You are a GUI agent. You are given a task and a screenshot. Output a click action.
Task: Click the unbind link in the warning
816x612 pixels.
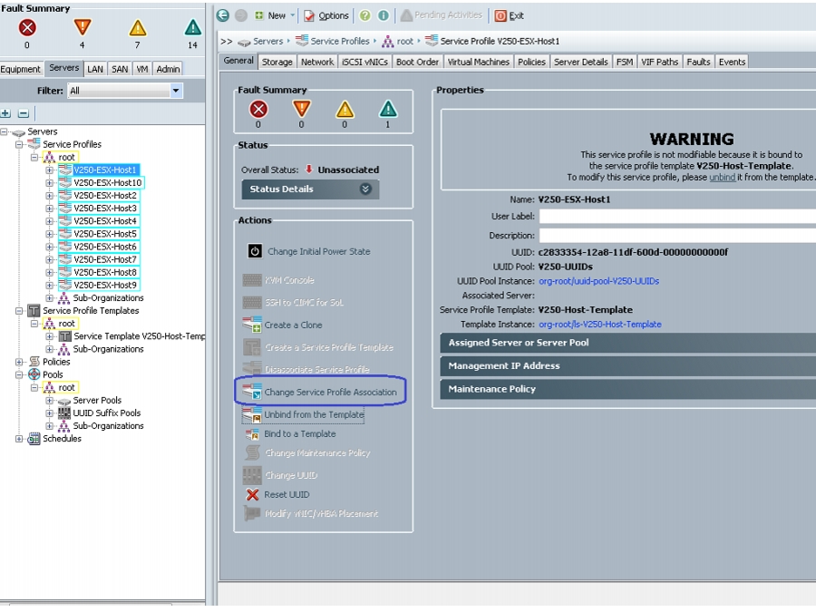click(723, 178)
